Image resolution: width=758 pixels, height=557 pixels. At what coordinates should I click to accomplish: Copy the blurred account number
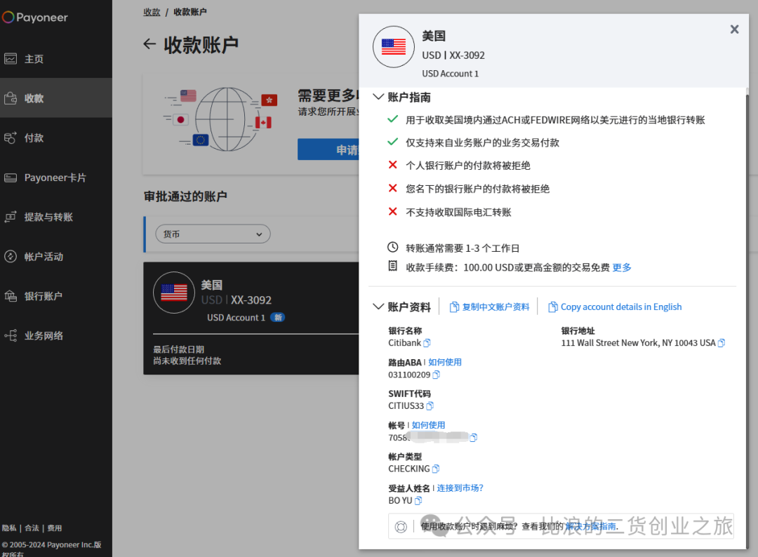(473, 438)
